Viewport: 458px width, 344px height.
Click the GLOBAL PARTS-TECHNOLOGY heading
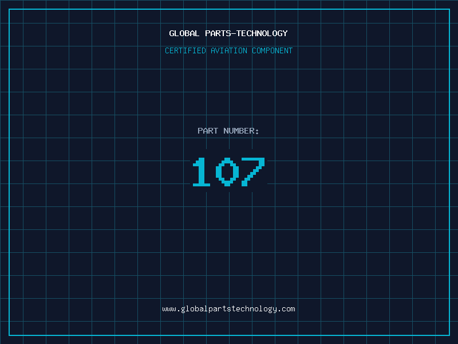[x=228, y=33]
